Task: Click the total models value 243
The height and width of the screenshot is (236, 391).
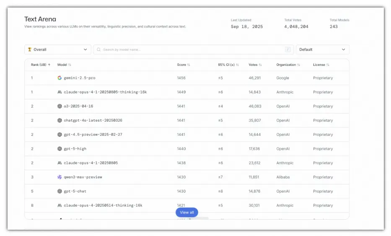Action: pos(334,27)
